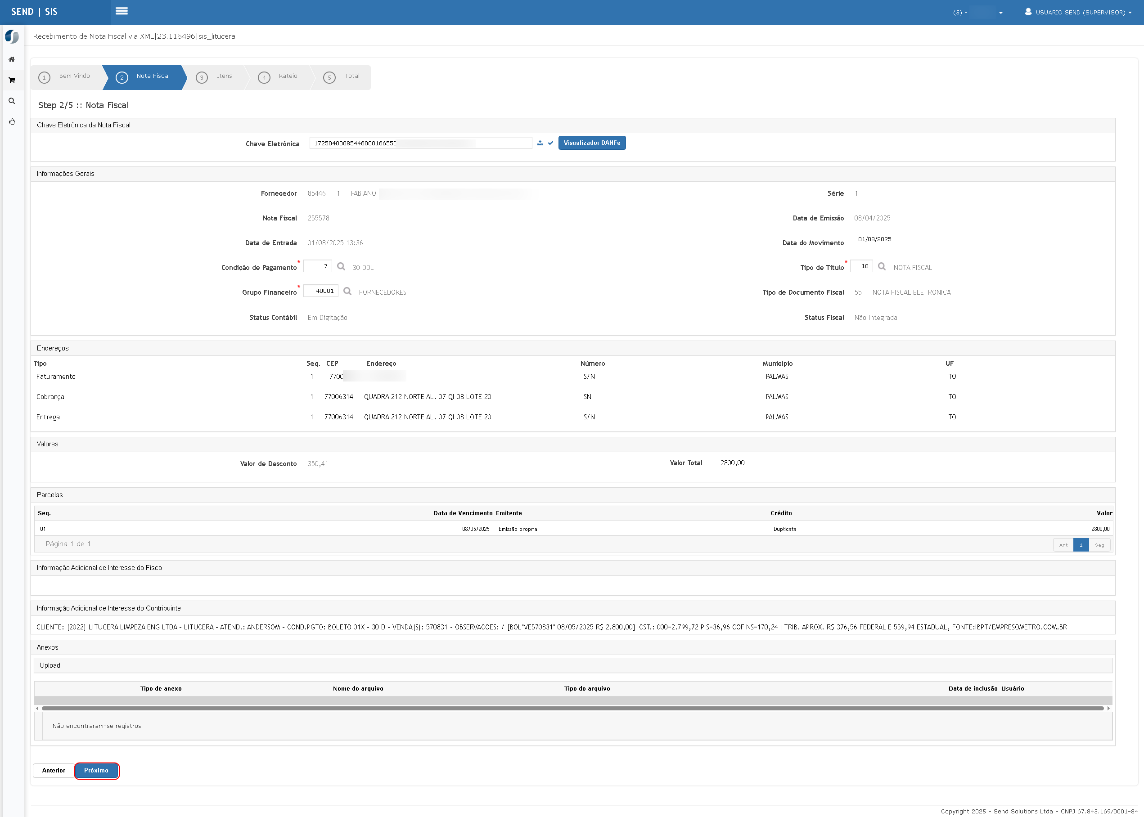Expand the Upload section in Anexos
The height and width of the screenshot is (817, 1144).
point(573,665)
